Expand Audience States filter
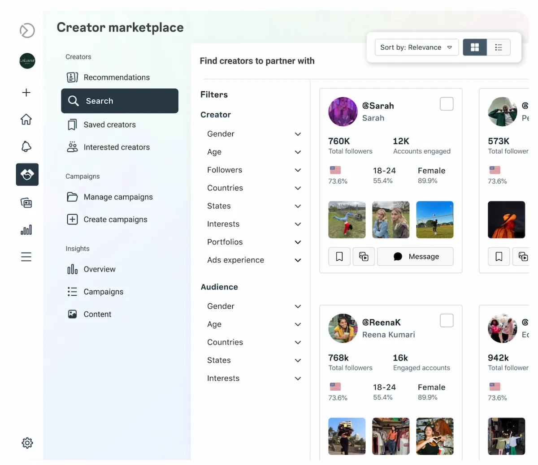538x465 pixels. pyautogui.click(x=254, y=360)
